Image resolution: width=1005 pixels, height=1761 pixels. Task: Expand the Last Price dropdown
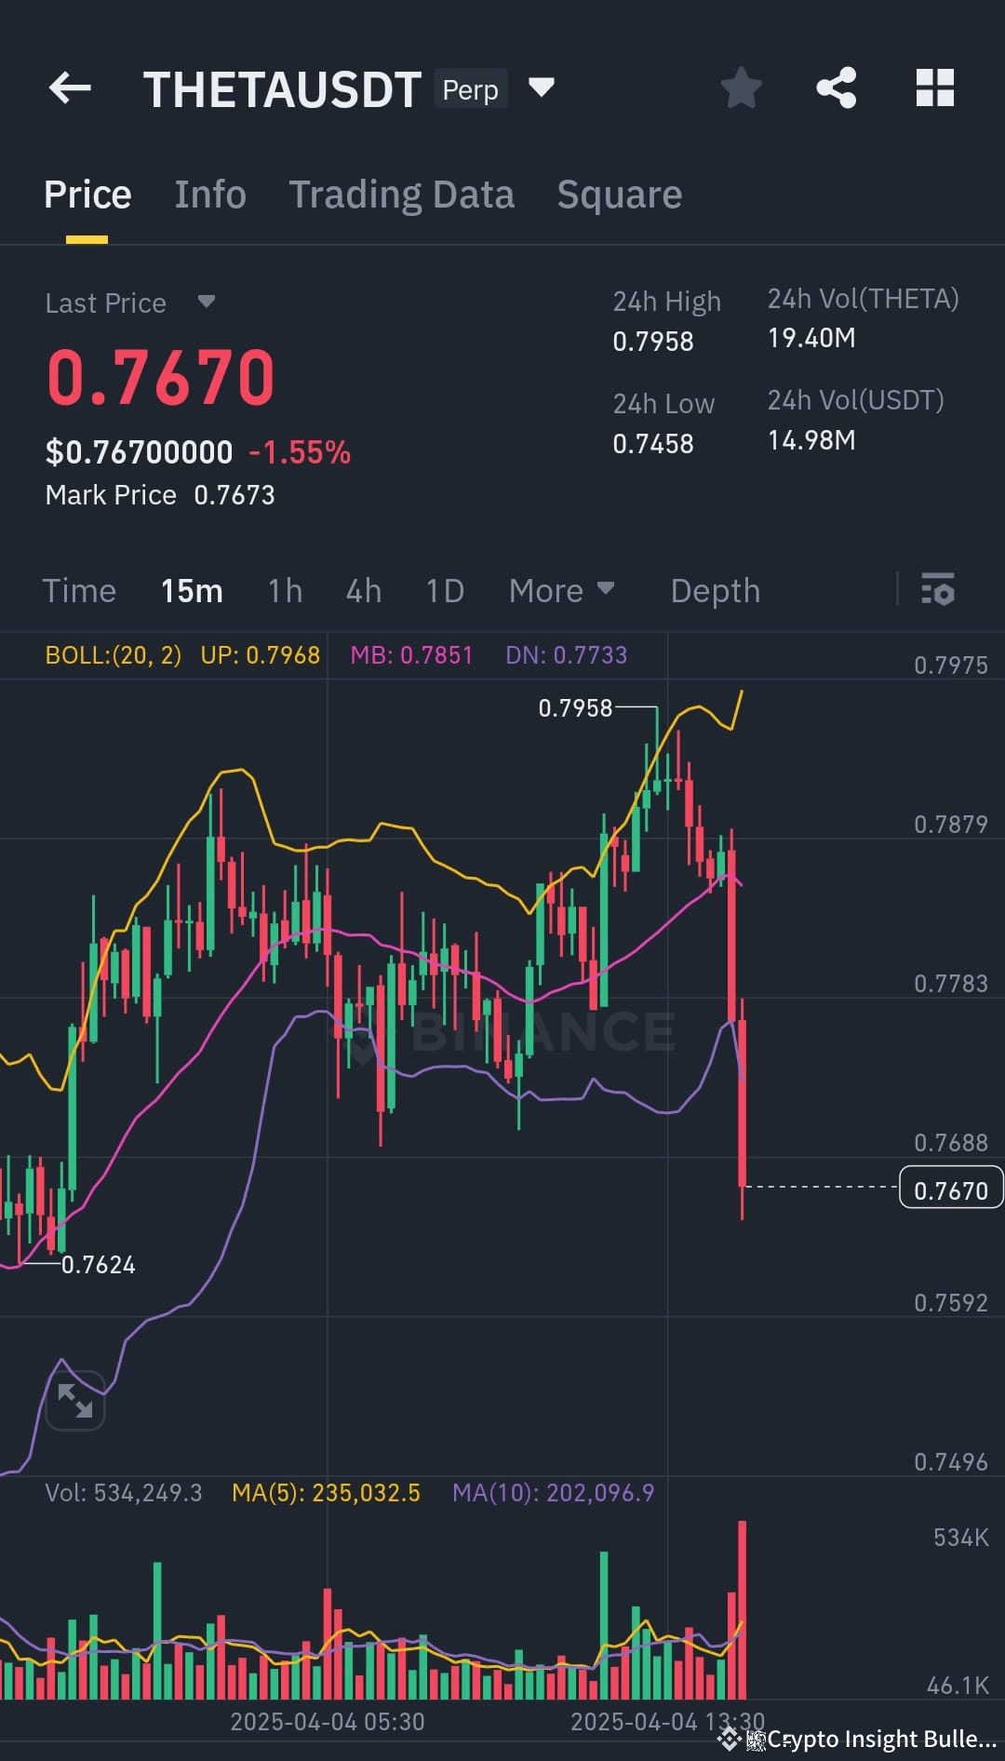click(x=131, y=302)
